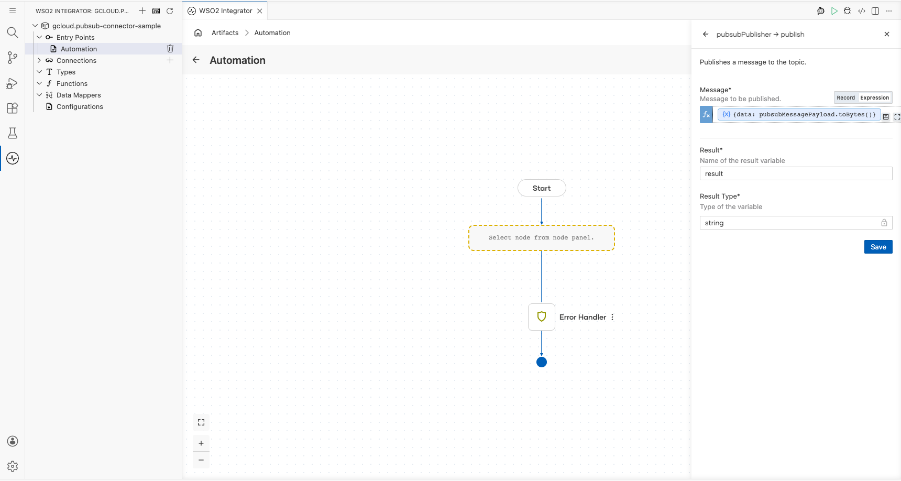Save the publish node configuration
The height and width of the screenshot is (481, 901).
coord(878,247)
